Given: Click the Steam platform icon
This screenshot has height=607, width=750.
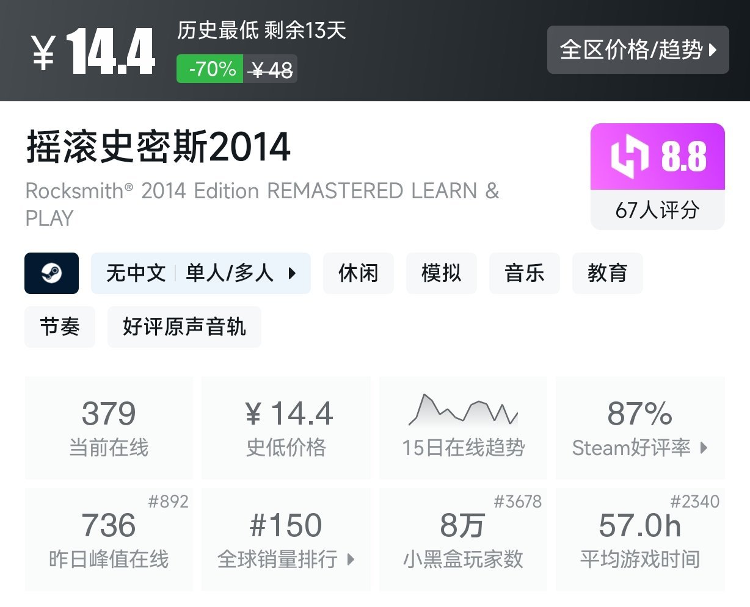Looking at the screenshot, I should (52, 273).
